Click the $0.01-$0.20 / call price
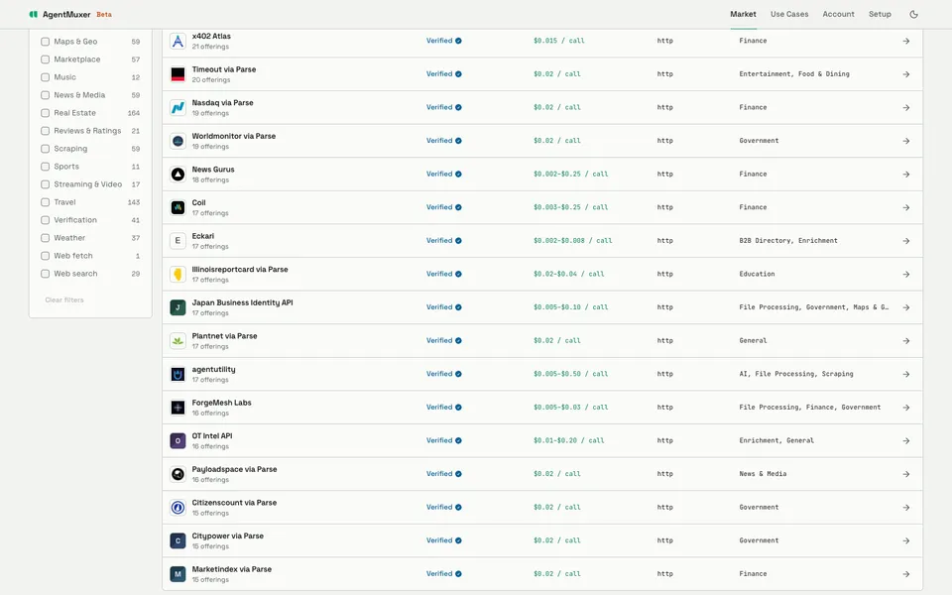The width and height of the screenshot is (952, 595). pos(568,440)
